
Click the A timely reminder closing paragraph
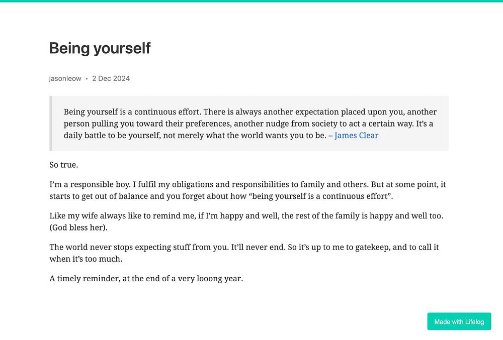[146, 279]
